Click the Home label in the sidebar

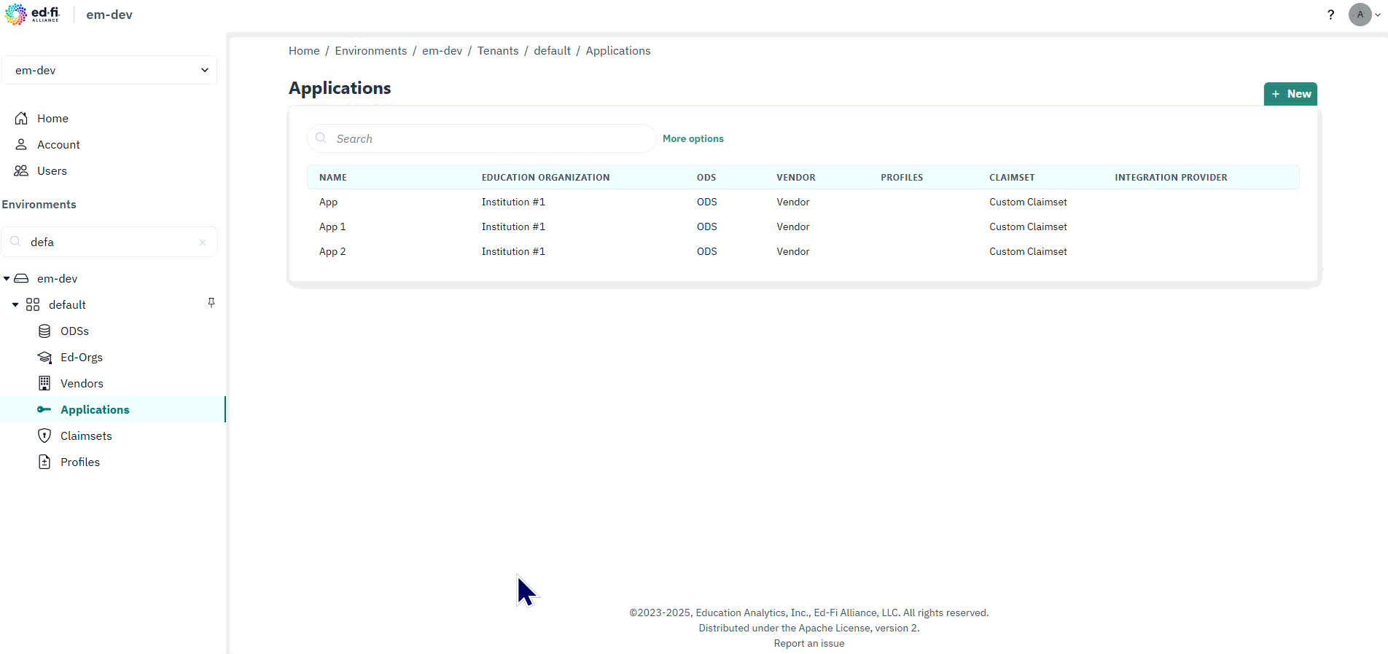coord(52,118)
